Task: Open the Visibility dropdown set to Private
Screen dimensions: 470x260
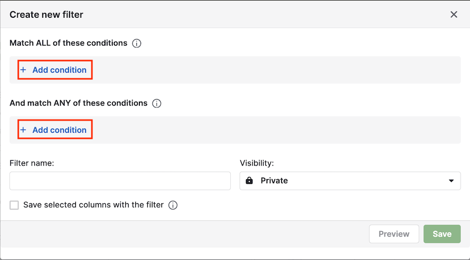Action: [x=350, y=181]
